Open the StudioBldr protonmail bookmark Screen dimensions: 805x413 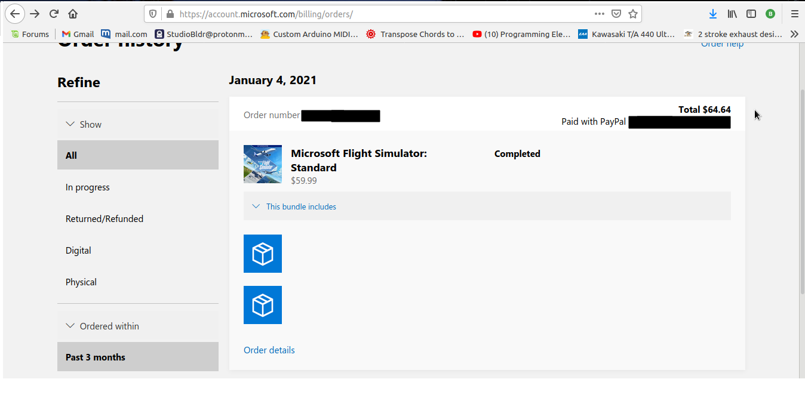(x=204, y=34)
